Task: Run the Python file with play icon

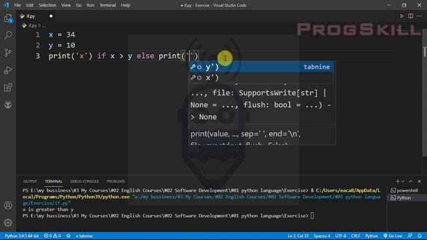Action: (402, 16)
